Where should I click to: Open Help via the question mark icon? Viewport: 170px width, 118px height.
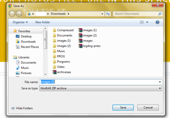point(157,22)
